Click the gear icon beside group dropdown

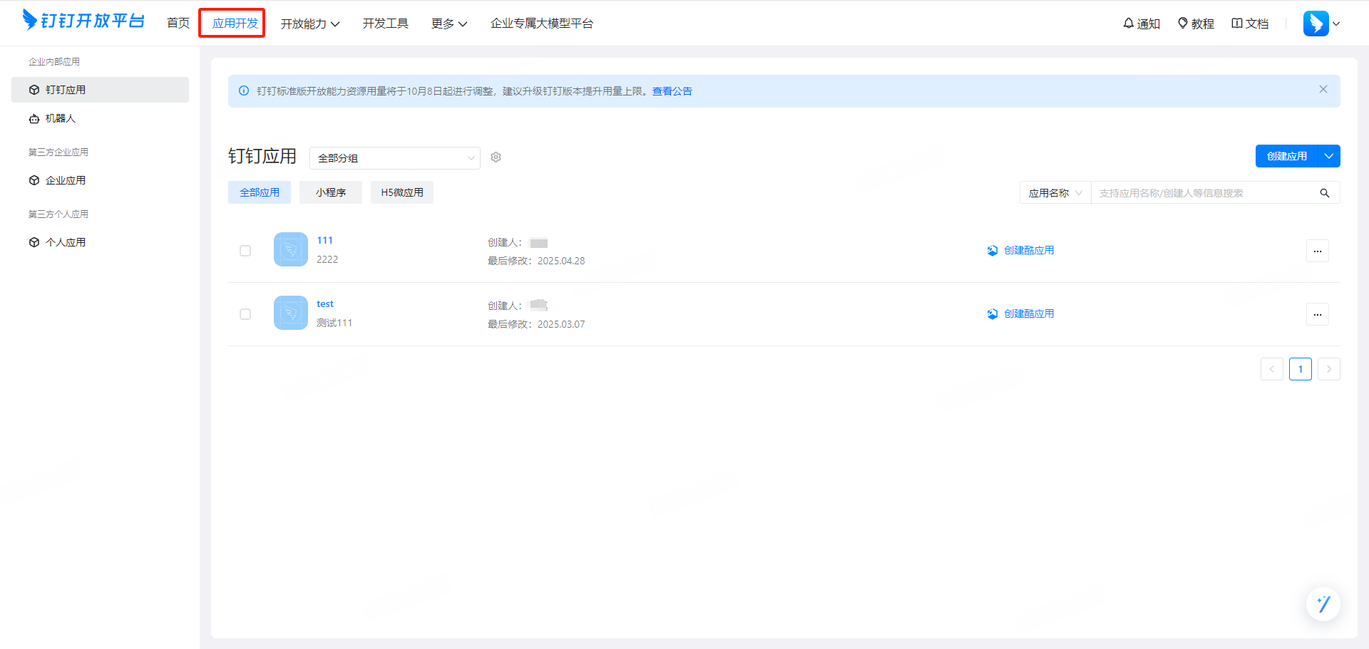point(496,157)
